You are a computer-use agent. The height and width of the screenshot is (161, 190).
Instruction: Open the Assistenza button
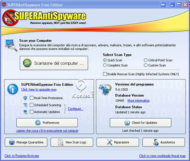tap(164, 142)
